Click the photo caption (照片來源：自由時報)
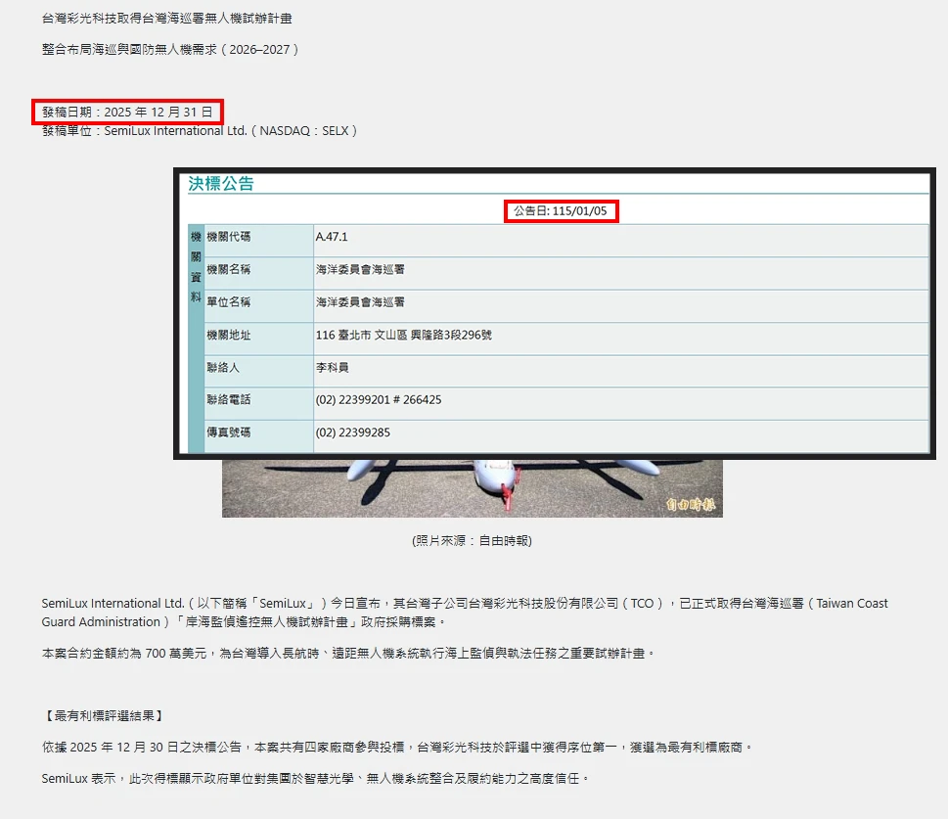Screen dimensions: 948x819 coord(473,541)
